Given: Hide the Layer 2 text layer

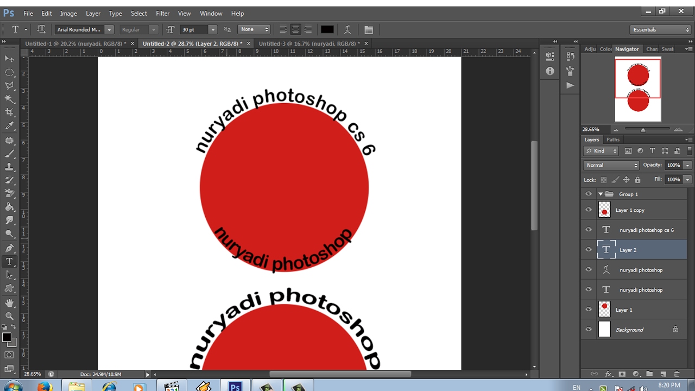Looking at the screenshot, I should (x=589, y=250).
